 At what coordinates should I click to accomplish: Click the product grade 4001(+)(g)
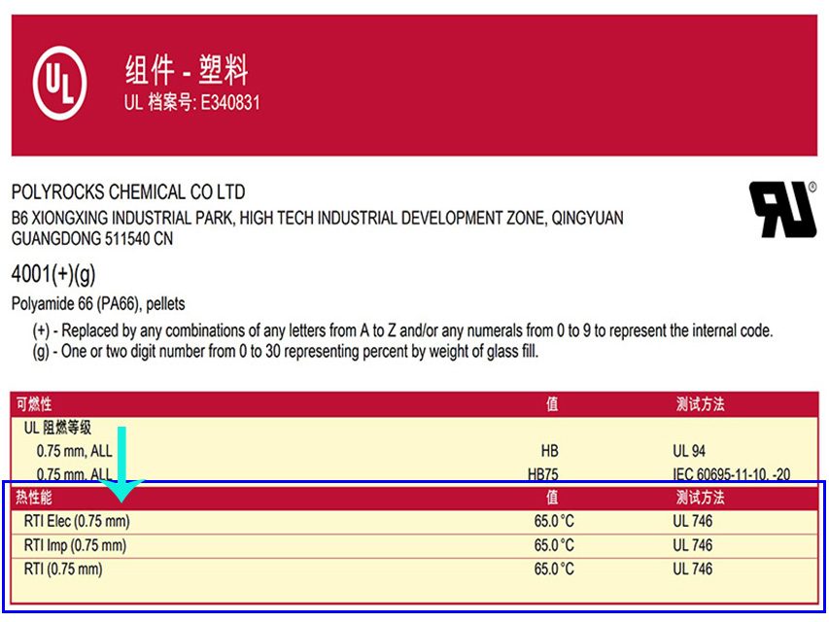point(53,271)
